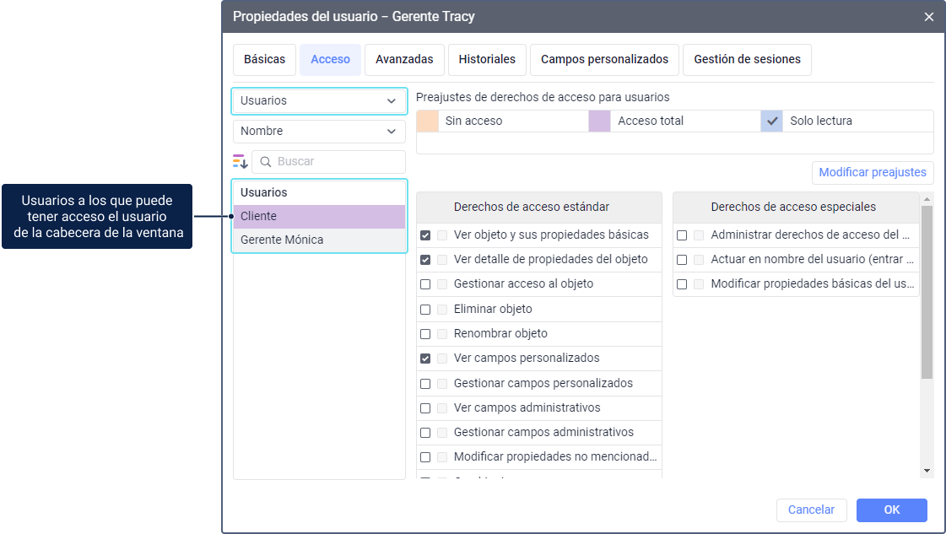The image size is (946, 534).
Task: Switch to the Avanzadas tab
Action: pos(404,60)
